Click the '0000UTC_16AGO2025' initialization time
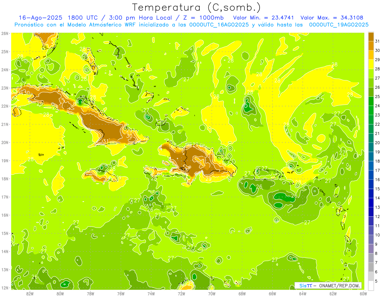This screenshot has height=298, width=386. [219, 25]
